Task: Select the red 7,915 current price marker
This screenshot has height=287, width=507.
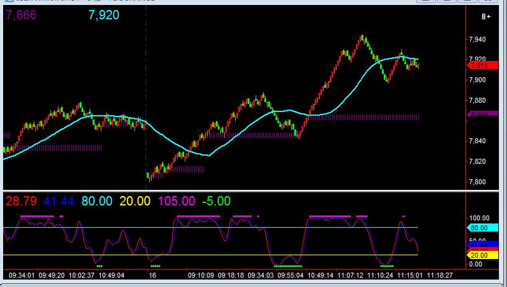Action: coord(483,66)
